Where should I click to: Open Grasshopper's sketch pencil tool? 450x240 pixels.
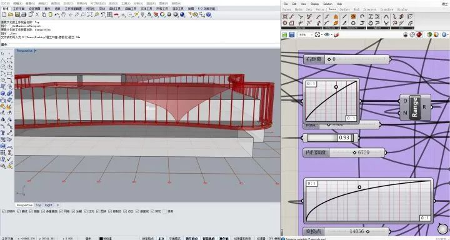pyautogui.click(x=336, y=35)
